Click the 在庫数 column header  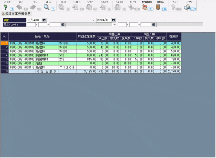[174, 36]
